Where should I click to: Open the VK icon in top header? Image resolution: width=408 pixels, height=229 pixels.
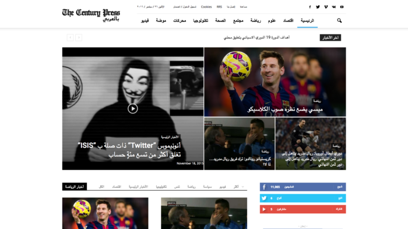[x=334, y=7]
